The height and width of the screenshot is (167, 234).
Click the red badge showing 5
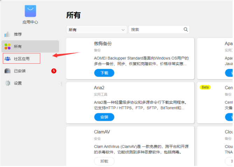tap(54, 71)
